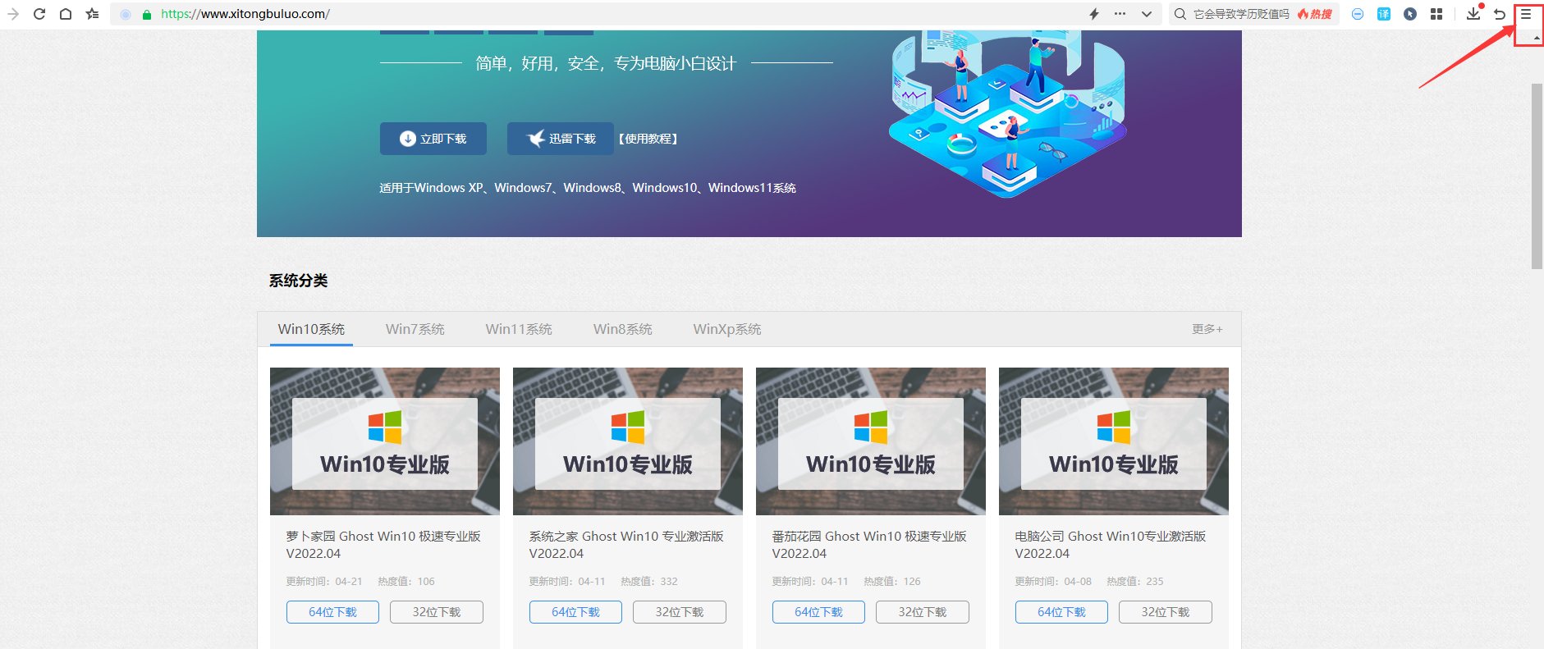
Task: Click the browser forward arrow
Action: pos(13,14)
